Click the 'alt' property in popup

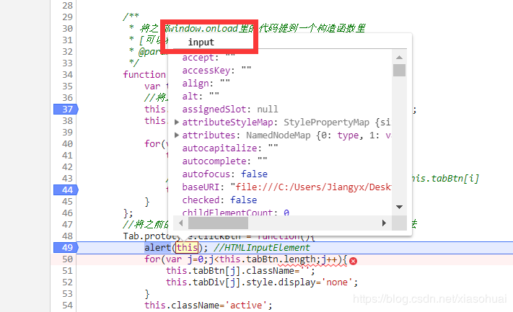[x=190, y=97]
